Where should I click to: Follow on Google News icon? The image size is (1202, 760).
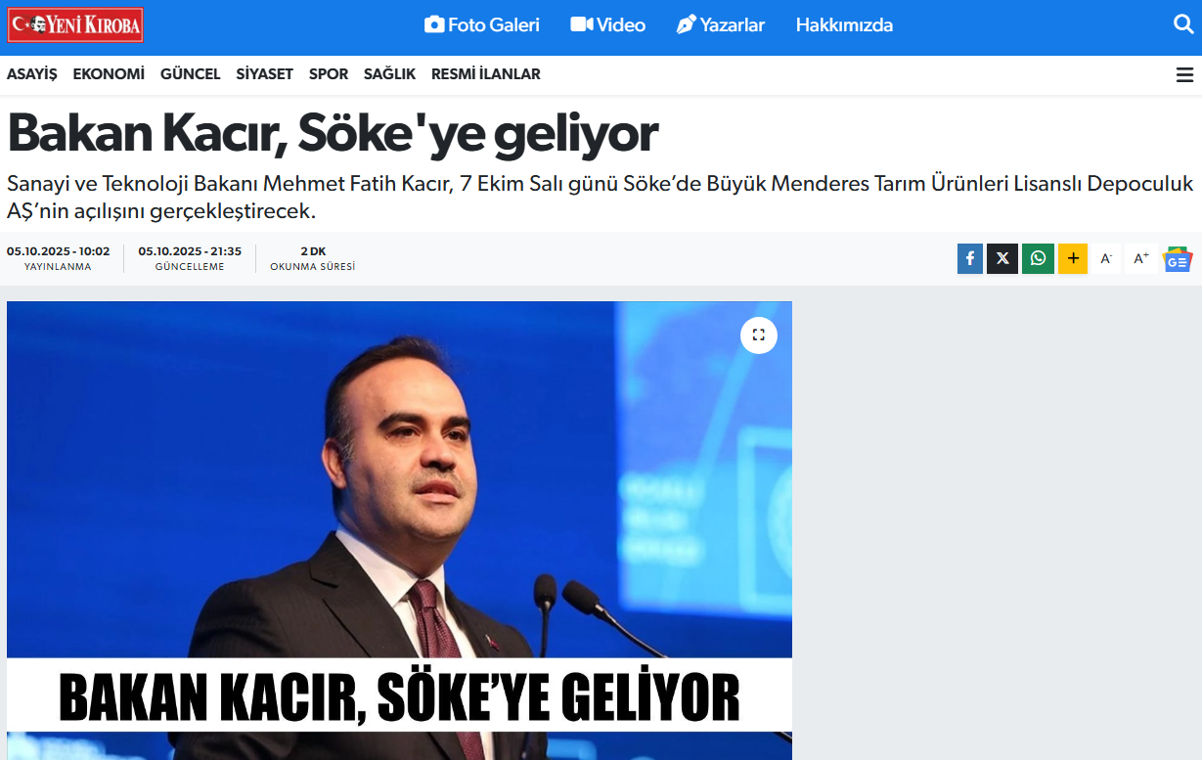(x=1178, y=259)
